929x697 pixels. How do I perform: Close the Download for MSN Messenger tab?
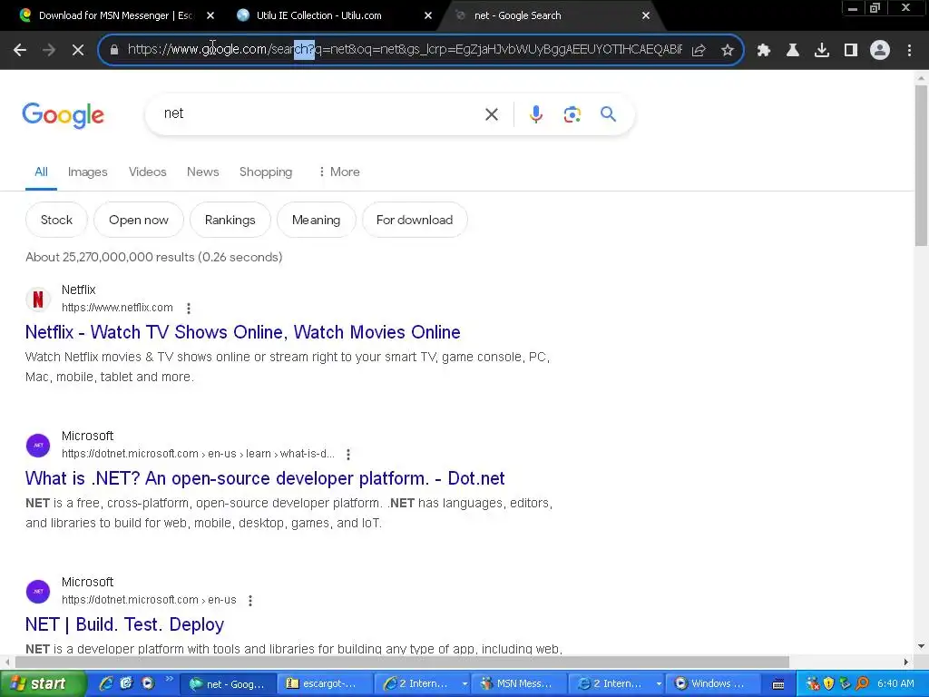click(x=210, y=15)
